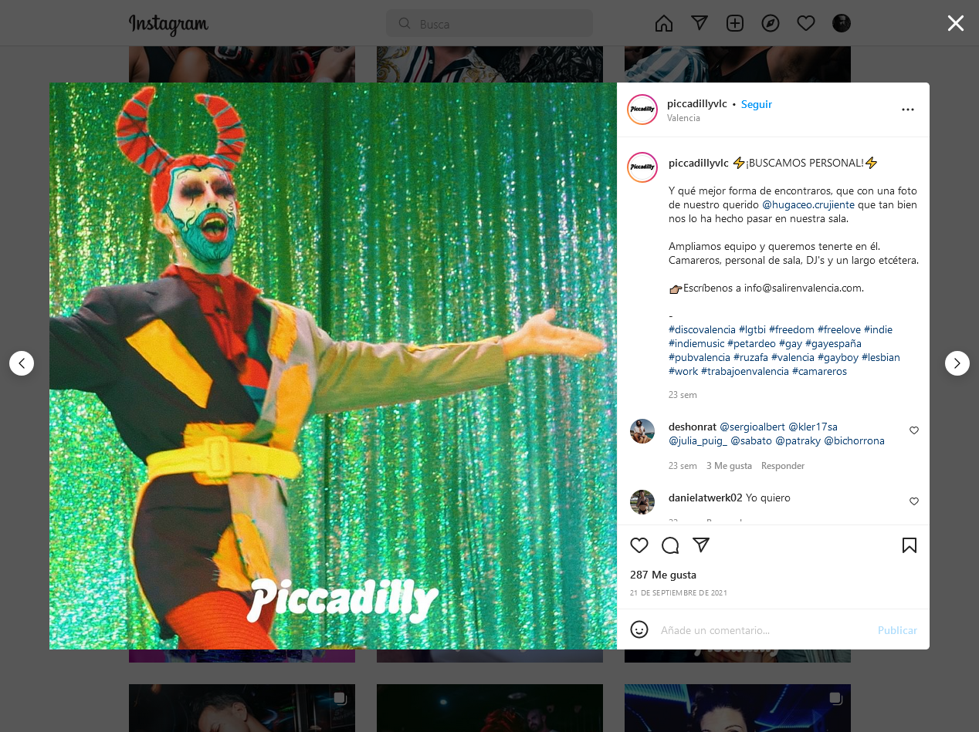The width and height of the screenshot is (979, 732).
Task: Reply to deshonrat's comment via Responder
Action: click(783, 466)
